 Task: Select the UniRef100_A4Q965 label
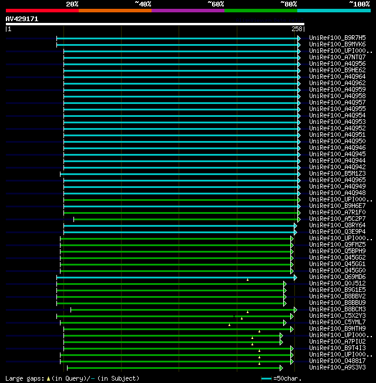click(x=337, y=180)
